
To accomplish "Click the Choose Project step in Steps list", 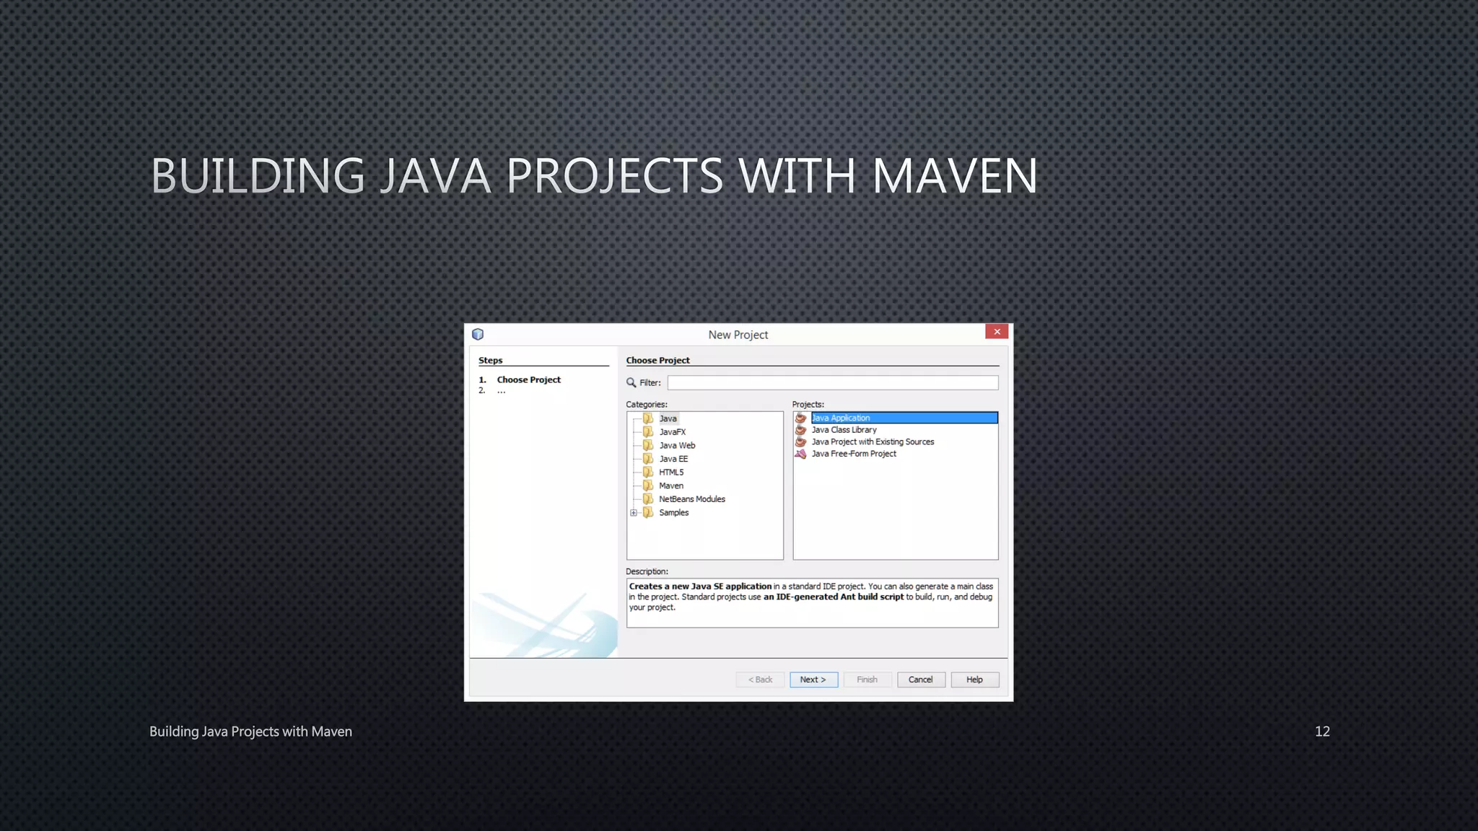I will [528, 379].
